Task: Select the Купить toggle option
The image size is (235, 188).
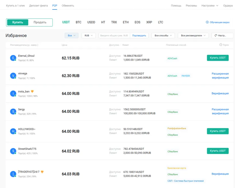Action: pos(18,22)
